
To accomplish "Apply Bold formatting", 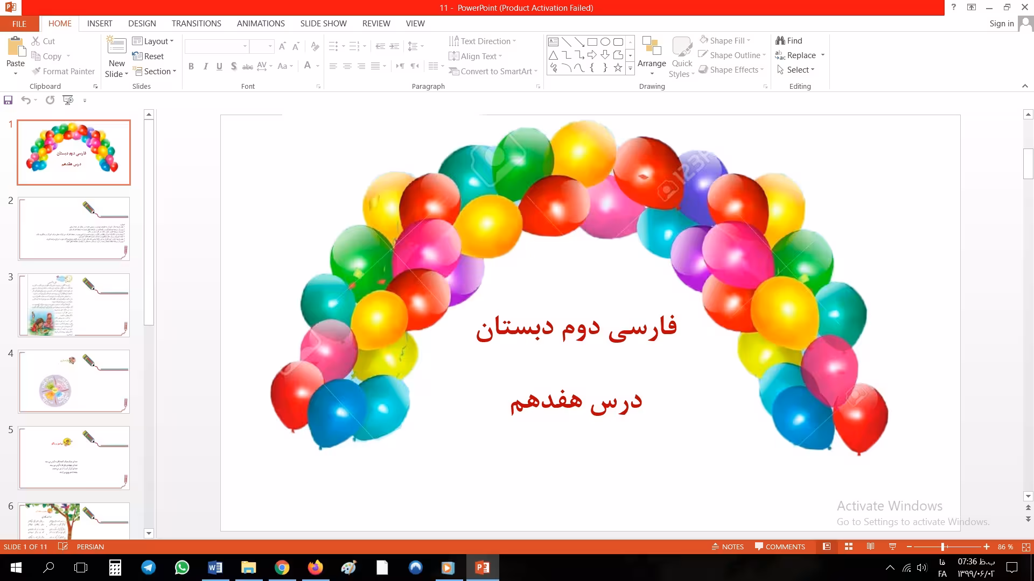I will (x=191, y=66).
